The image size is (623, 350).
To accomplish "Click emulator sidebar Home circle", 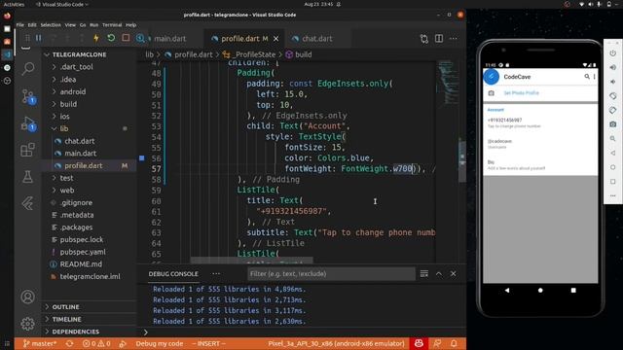I will [x=612, y=167].
